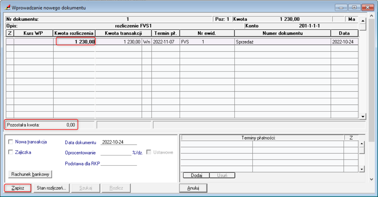Viewport: 378px width, 197px height.
Task: Click the Numer dokumentu column header
Action: (283, 33)
